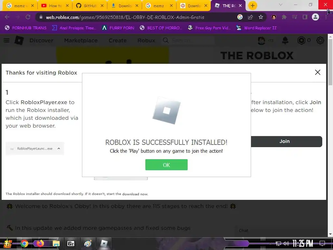Click the Roblox search field

tap(188, 40)
